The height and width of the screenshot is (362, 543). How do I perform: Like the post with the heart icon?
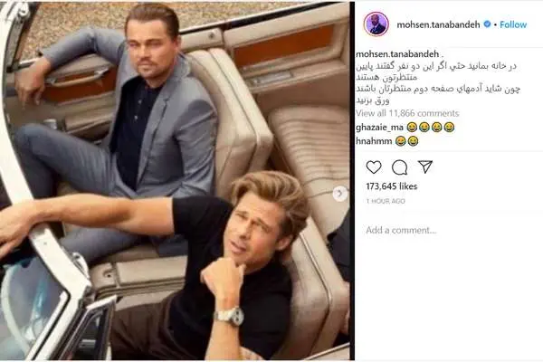pos(374,167)
